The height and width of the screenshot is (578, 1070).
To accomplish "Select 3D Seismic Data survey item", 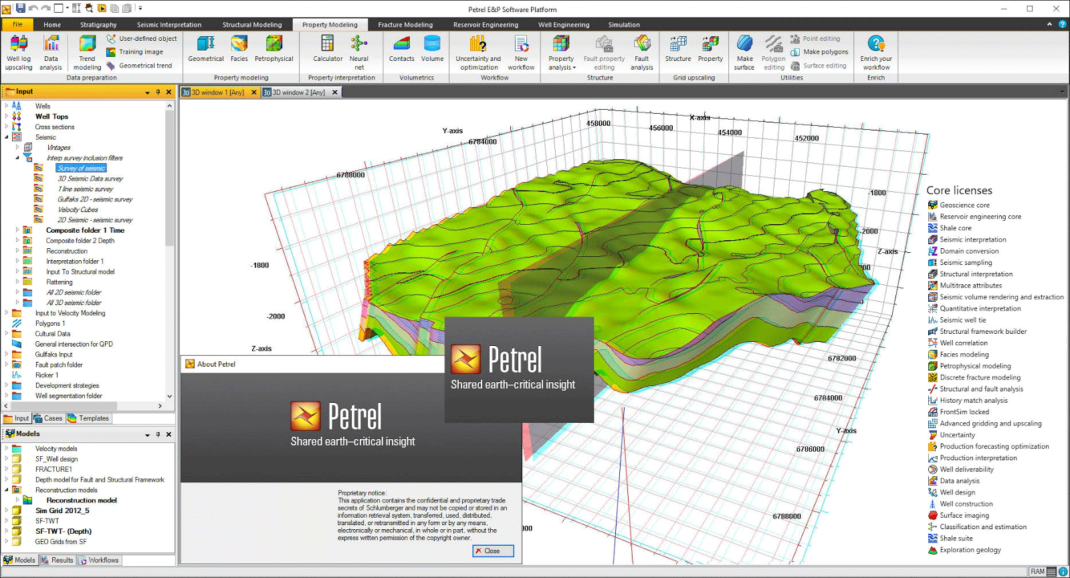I will pos(90,179).
